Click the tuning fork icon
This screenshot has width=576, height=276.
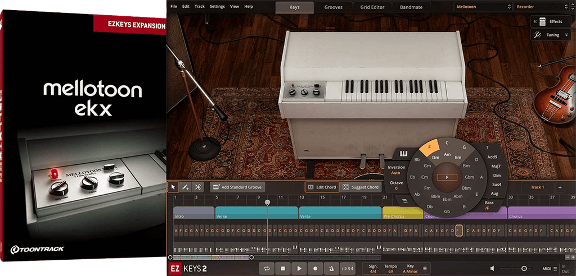(x=537, y=35)
